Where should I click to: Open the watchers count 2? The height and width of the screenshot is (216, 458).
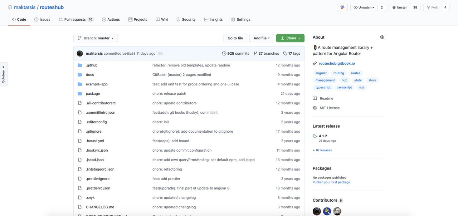382,8
